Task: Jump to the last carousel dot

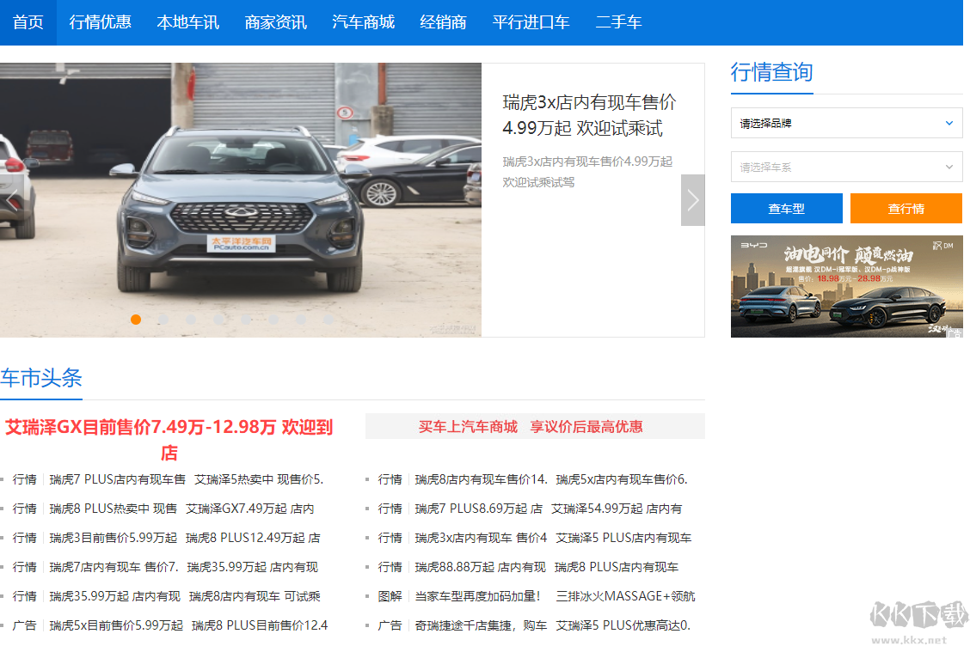Action: pyautogui.click(x=328, y=320)
